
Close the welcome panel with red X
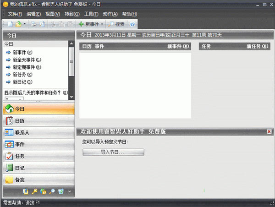point(269,131)
